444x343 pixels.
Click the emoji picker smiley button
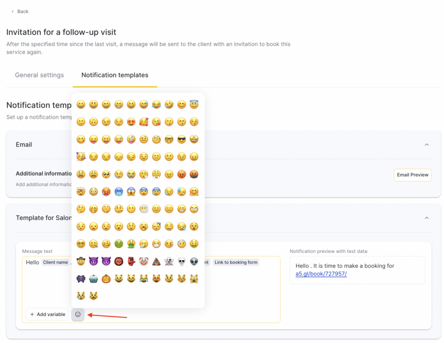pos(78,314)
